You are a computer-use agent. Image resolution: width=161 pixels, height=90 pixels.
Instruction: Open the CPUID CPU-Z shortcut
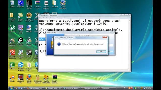pyautogui.click(x=21, y=29)
